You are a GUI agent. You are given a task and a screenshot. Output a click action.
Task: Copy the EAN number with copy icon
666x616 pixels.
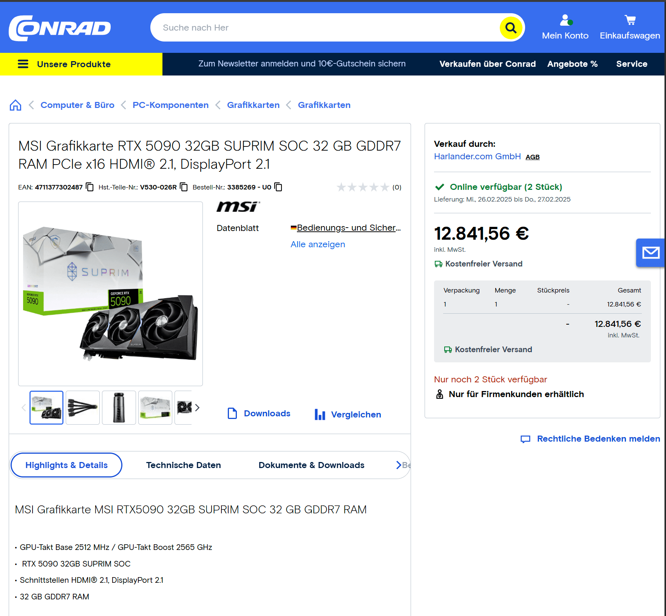tap(90, 187)
